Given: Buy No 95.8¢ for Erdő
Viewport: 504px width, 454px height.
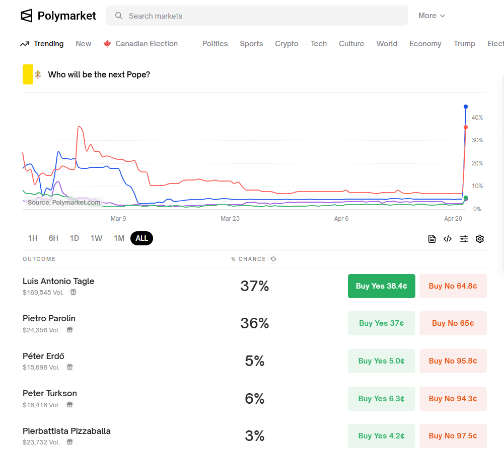Looking at the screenshot, I should (453, 361).
